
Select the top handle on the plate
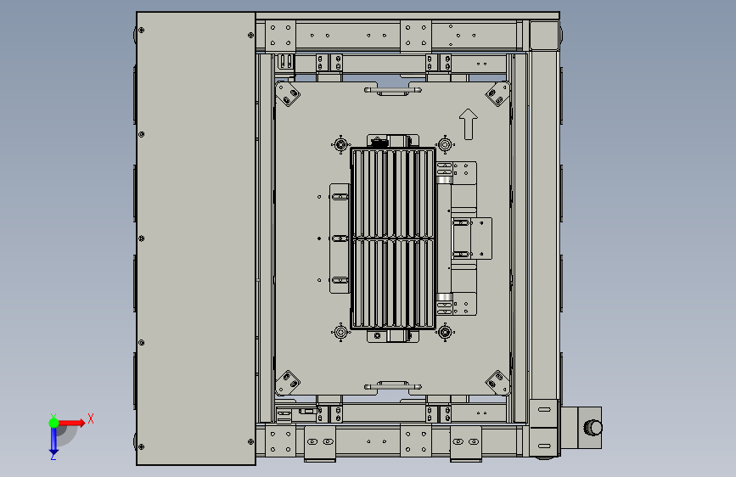393,90
